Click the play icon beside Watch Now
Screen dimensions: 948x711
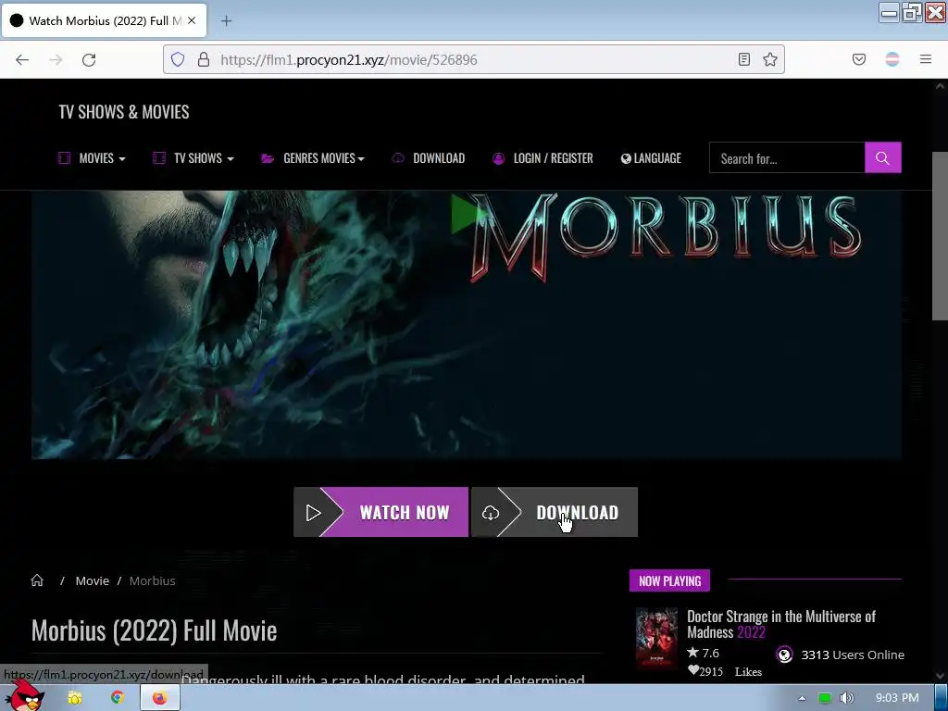click(313, 513)
